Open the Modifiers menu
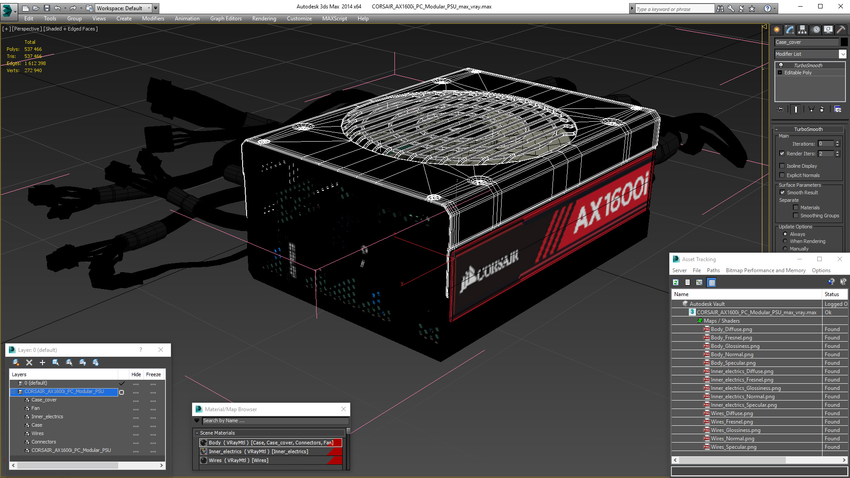This screenshot has width=850, height=478. click(x=153, y=19)
